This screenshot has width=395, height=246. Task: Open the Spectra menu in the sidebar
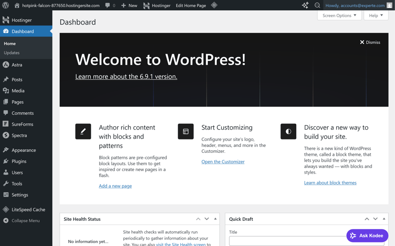pos(19,135)
